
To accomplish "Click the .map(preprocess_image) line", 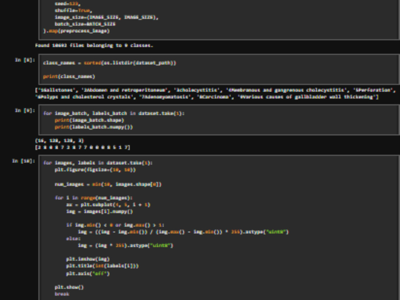I will coord(76,31).
